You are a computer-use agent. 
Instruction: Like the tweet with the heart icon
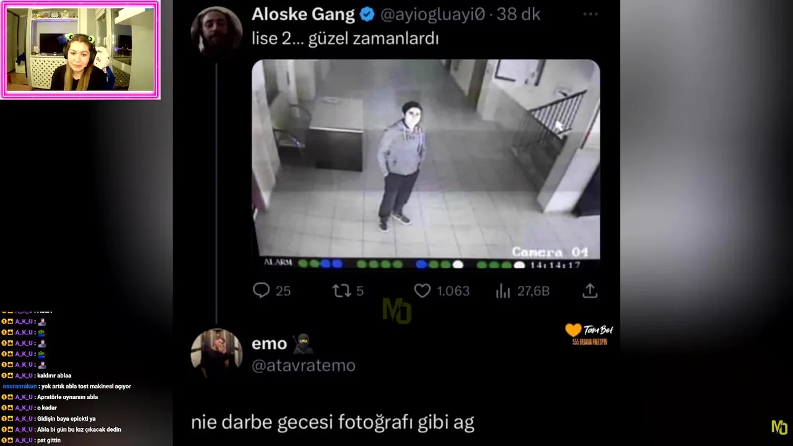click(423, 291)
